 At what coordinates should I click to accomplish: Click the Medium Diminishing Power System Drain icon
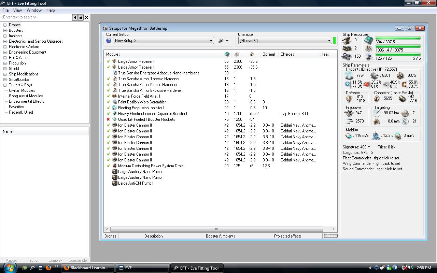point(115,166)
